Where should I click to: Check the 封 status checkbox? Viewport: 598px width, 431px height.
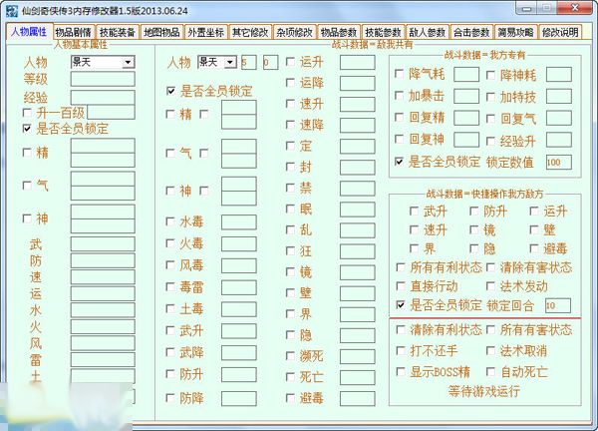[x=290, y=167]
